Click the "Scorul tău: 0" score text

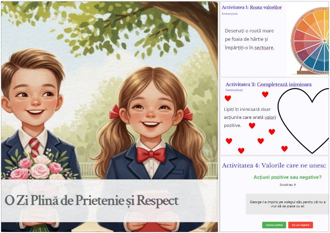pyautogui.click(x=288, y=185)
